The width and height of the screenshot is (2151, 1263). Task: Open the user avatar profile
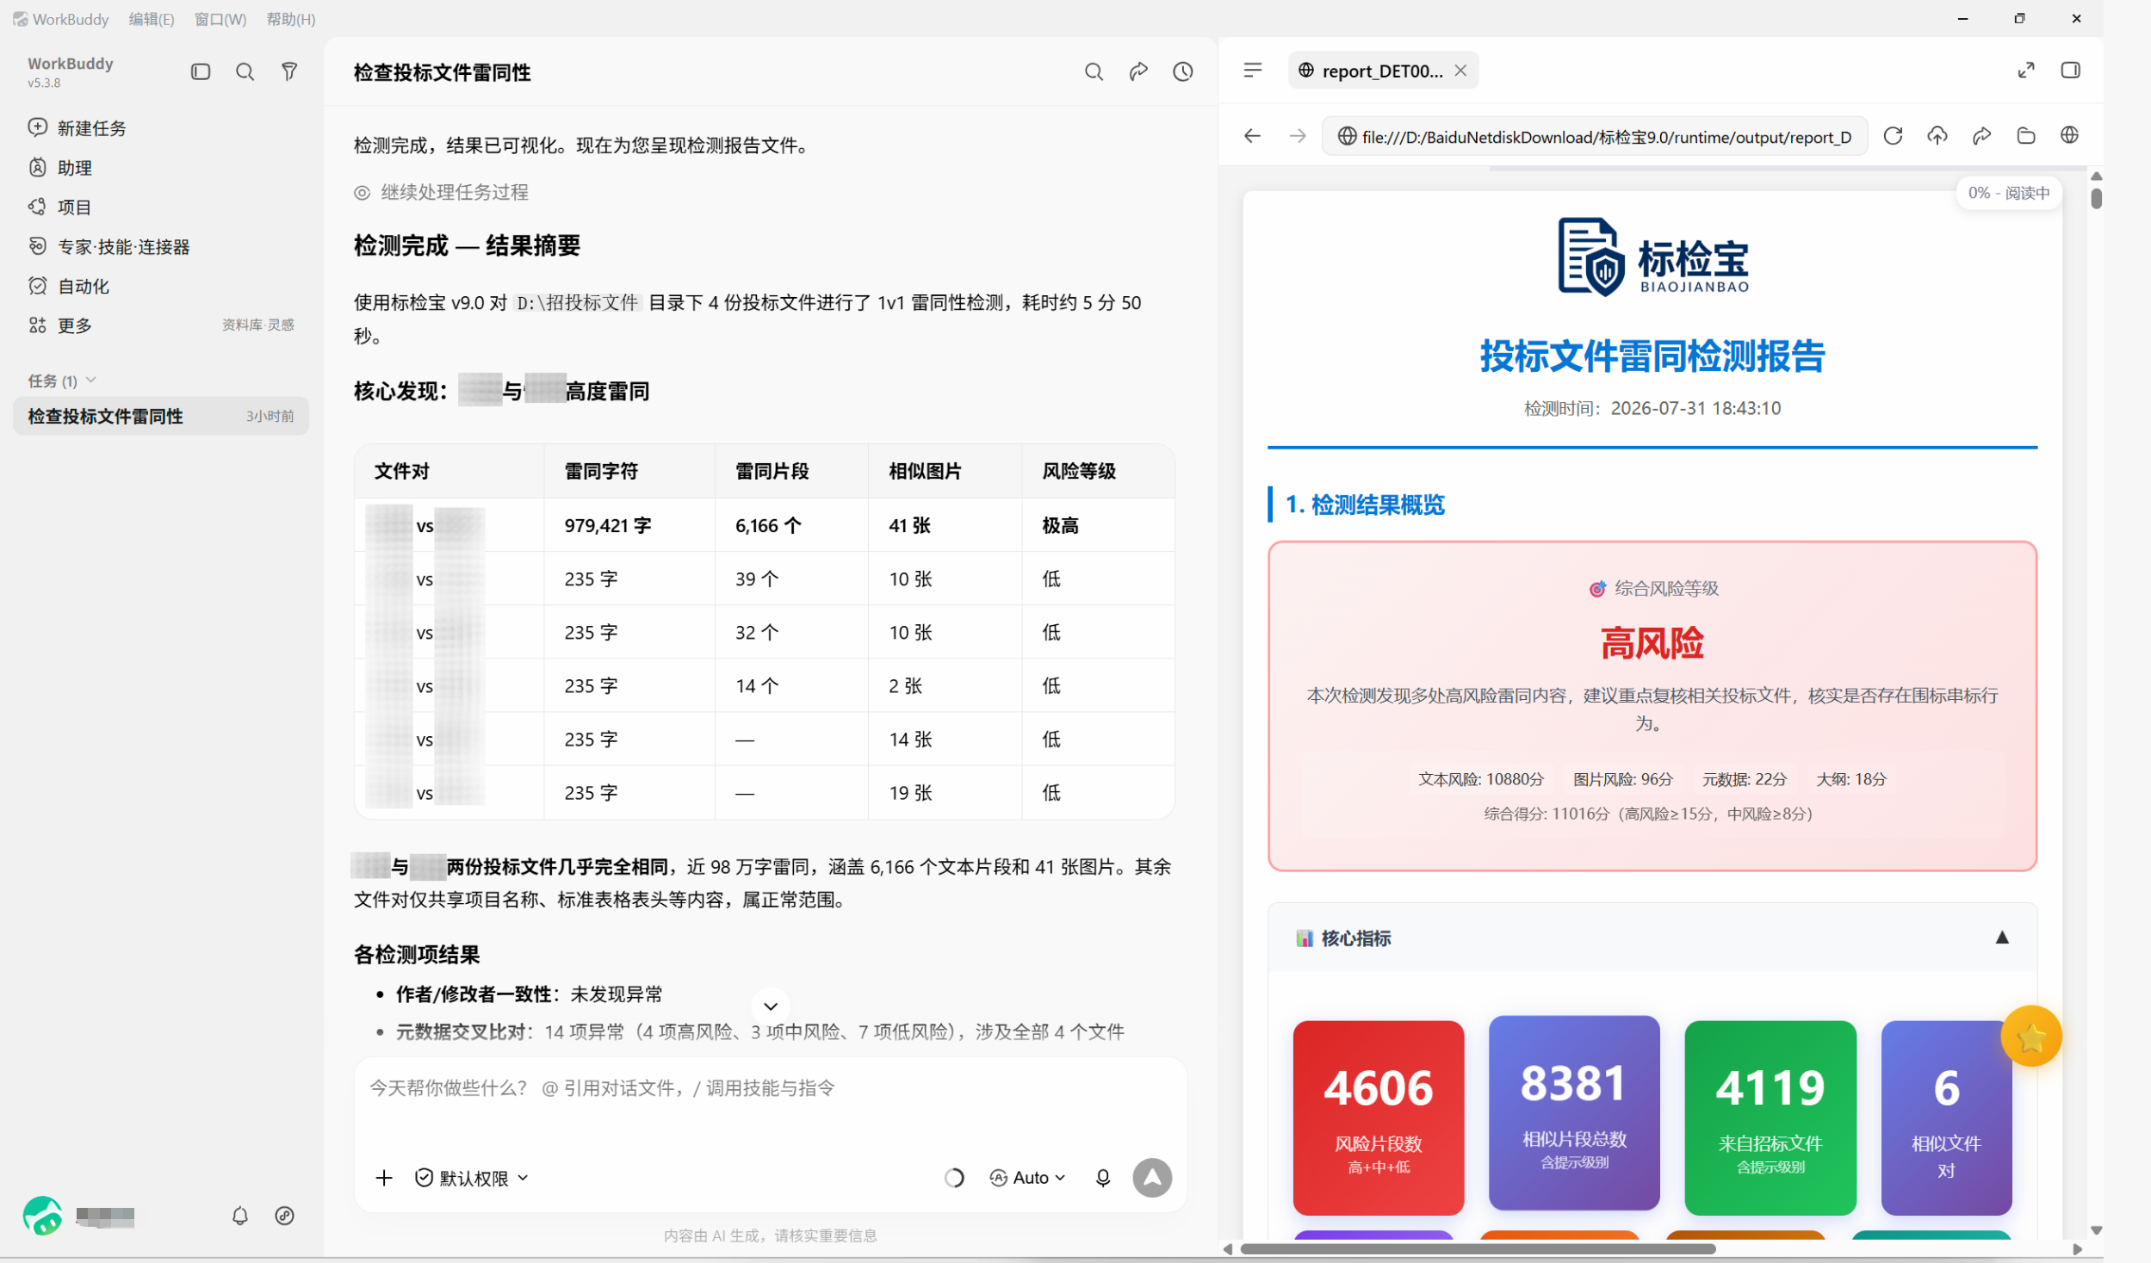(x=42, y=1216)
